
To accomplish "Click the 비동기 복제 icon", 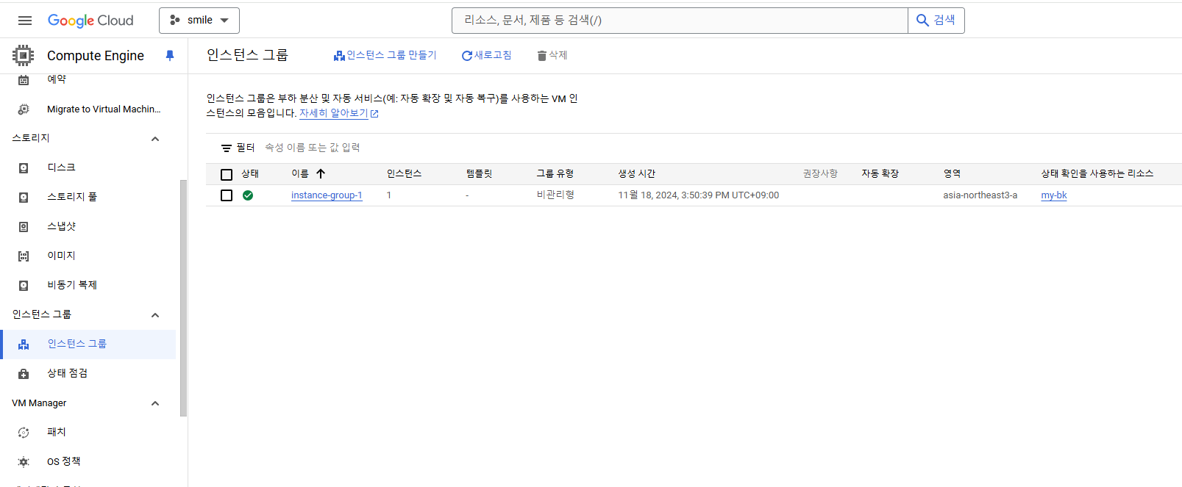I will pyautogui.click(x=24, y=286).
